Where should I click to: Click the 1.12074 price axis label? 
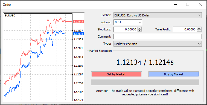[78, 100]
